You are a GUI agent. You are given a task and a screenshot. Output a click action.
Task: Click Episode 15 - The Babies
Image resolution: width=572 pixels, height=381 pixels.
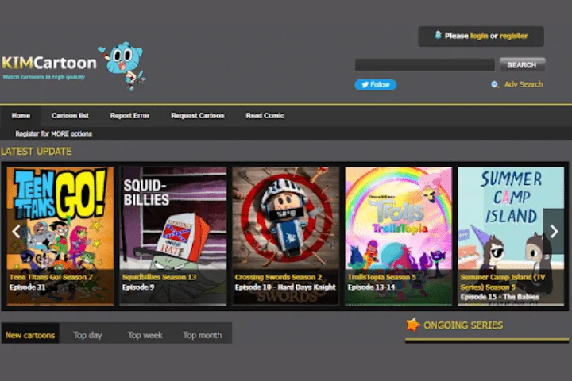point(500,297)
